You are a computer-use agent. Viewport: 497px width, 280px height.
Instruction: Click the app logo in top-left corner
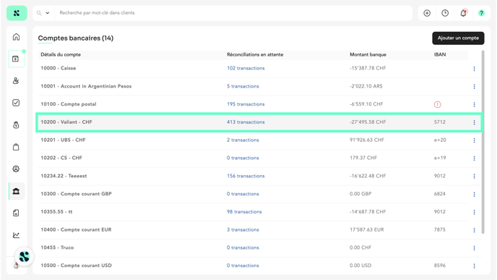17,13
